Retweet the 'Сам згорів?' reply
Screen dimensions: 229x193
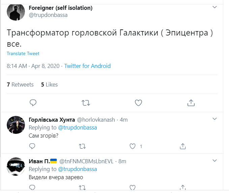coord(82,146)
